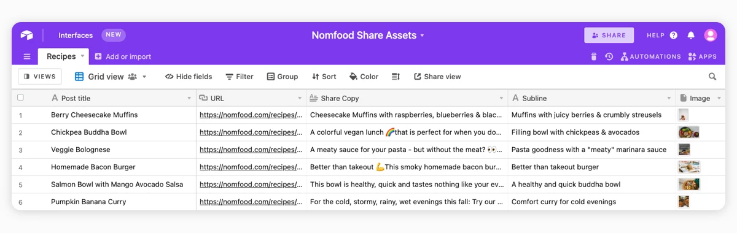
Task: Open the Share Copy column dropdown
Action: coord(501,98)
